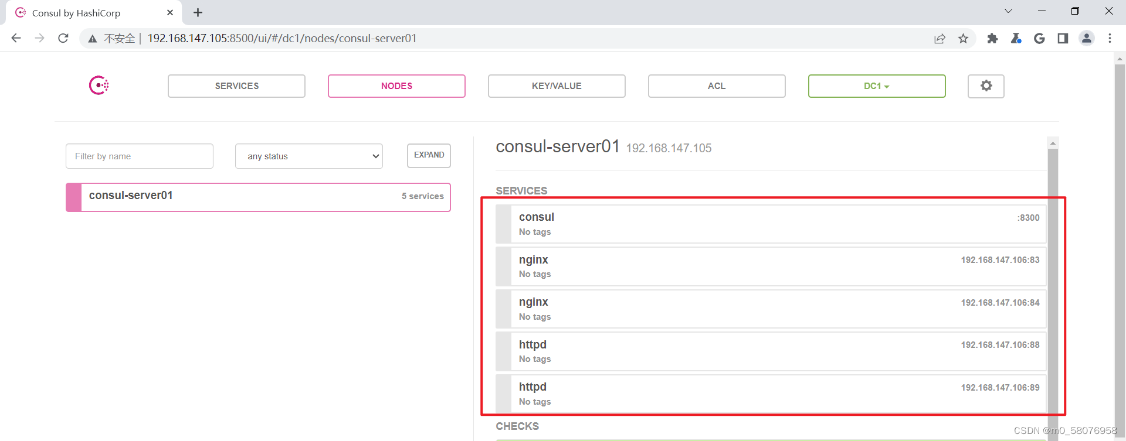Focus the Filter by name field
The image size is (1126, 441).
tap(140, 156)
